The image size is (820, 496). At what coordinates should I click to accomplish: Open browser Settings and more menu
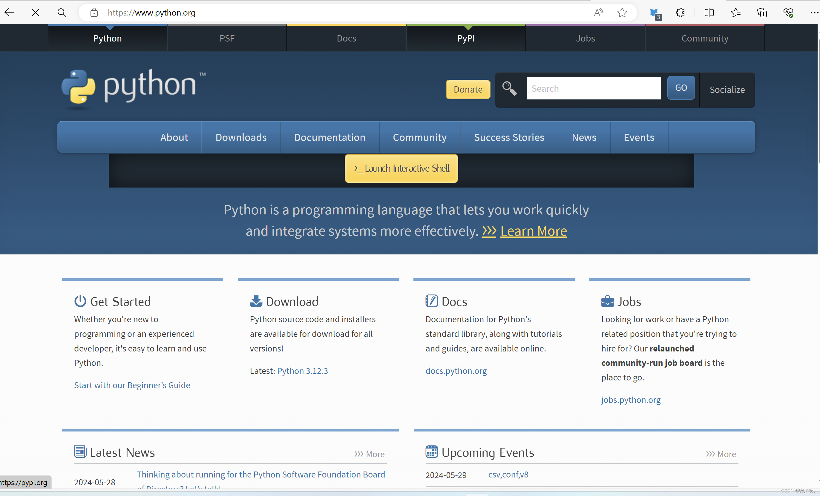[814, 13]
